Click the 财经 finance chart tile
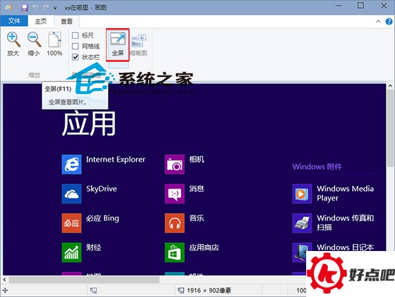The width and height of the screenshot is (395, 297). [72, 252]
